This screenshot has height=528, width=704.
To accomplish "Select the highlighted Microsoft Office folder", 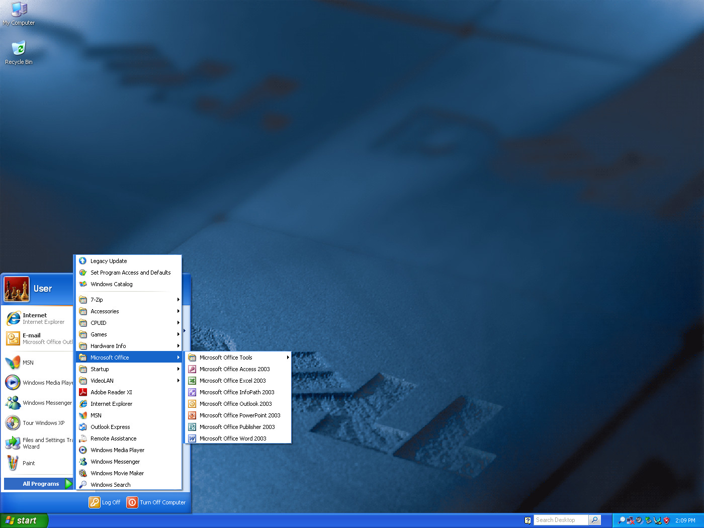I will 129,358.
